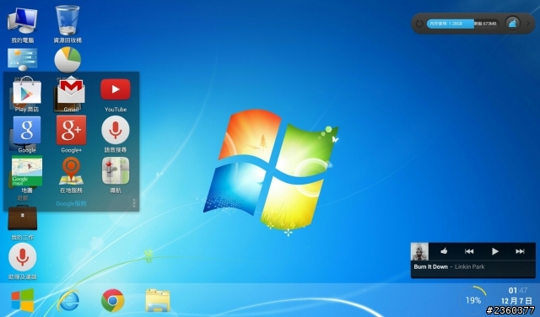The height and width of the screenshot is (317, 540).
Task: Open the control panel icon below My Computer
Action: click(x=23, y=59)
